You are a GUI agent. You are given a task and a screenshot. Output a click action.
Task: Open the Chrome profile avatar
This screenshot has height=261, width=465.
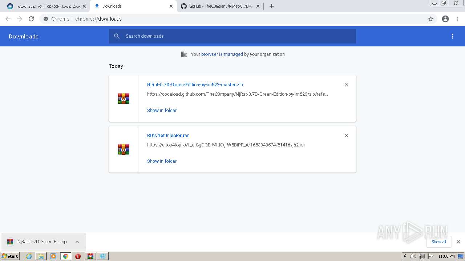coord(445,19)
